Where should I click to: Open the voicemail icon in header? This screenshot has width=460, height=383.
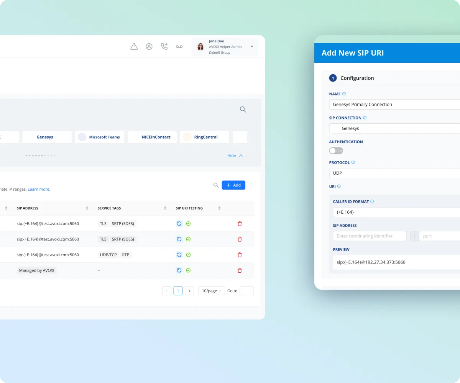click(179, 47)
